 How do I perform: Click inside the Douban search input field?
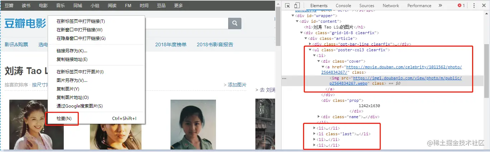[186, 23]
